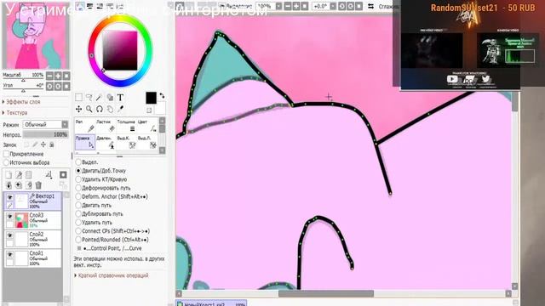
Task: Select the Двигать путь option
Action: click(x=78, y=205)
